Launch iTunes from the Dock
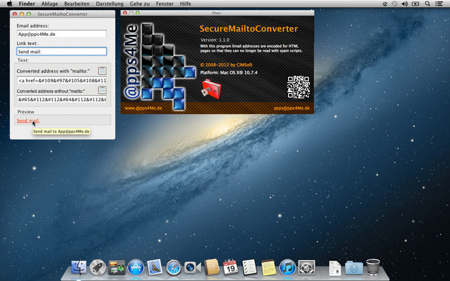Viewport: 450px width, 281px height. 287,268
